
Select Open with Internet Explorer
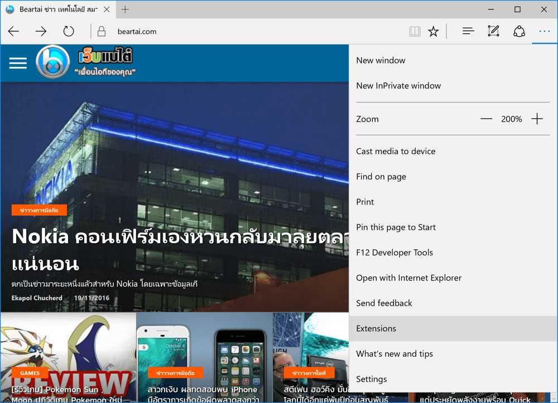pos(453,278)
